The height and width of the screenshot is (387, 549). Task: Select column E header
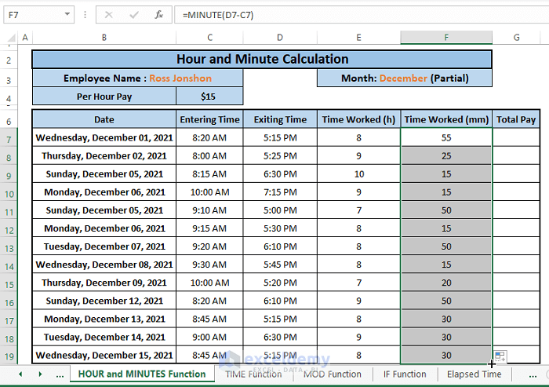[x=358, y=38]
